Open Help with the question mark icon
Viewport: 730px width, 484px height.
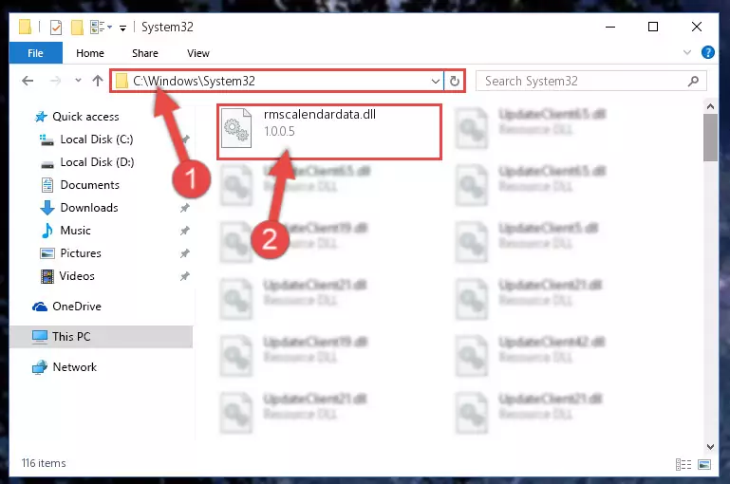707,52
